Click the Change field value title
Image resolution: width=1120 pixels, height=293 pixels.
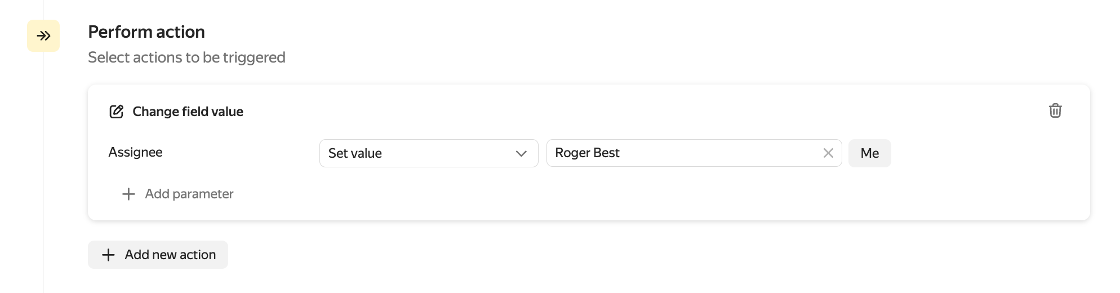click(x=188, y=112)
